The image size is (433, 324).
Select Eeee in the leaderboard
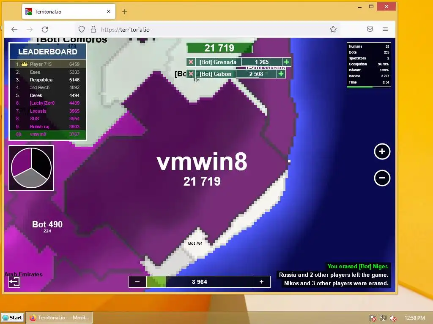coord(48,72)
